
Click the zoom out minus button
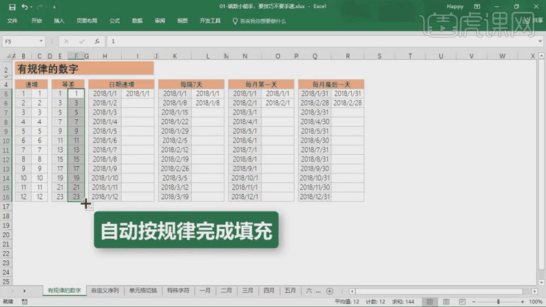point(474,301)
